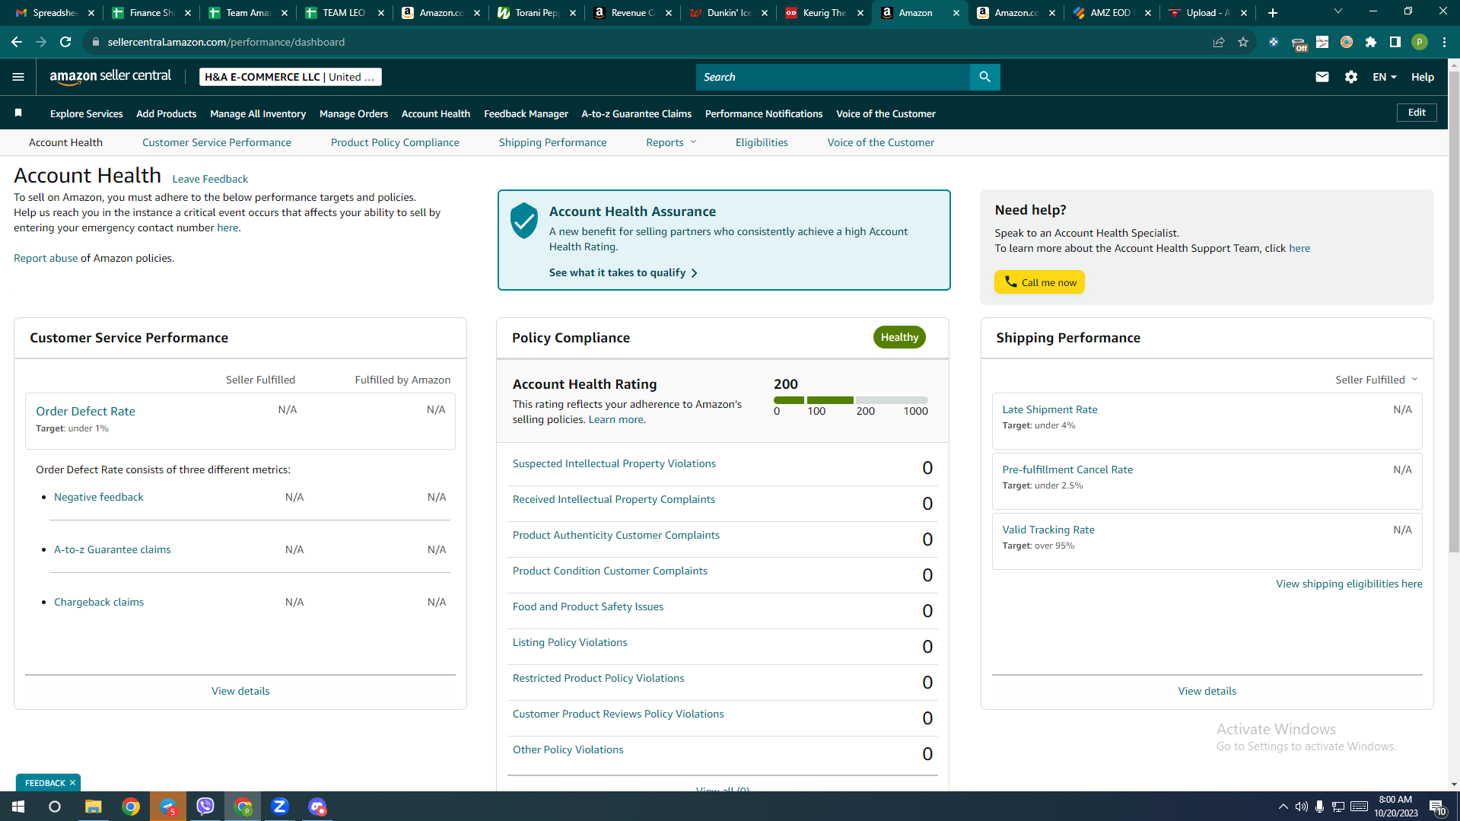Open A-to-z Guarantee Claims in navigation
This screenshot has width=1460, height=821.
[637, 113]
